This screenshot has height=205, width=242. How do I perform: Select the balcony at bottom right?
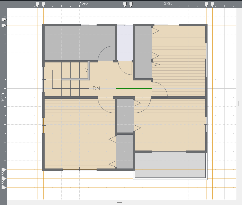[x=170, y=165]
